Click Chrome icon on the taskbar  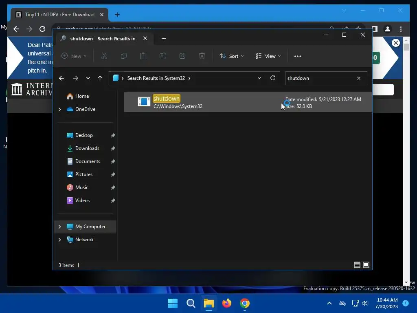(x=245, y=303)
